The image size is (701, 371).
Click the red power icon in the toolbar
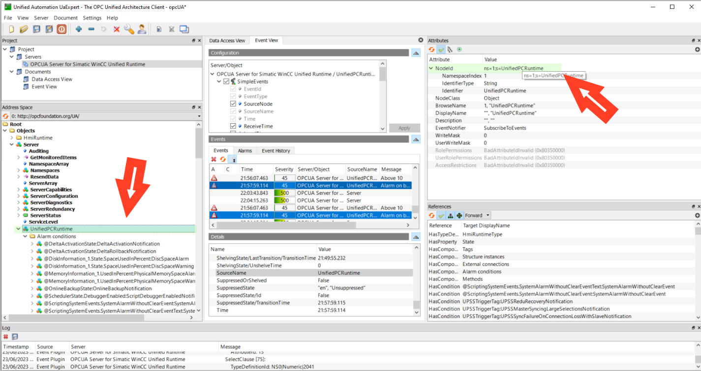click(x=61, y=29)
